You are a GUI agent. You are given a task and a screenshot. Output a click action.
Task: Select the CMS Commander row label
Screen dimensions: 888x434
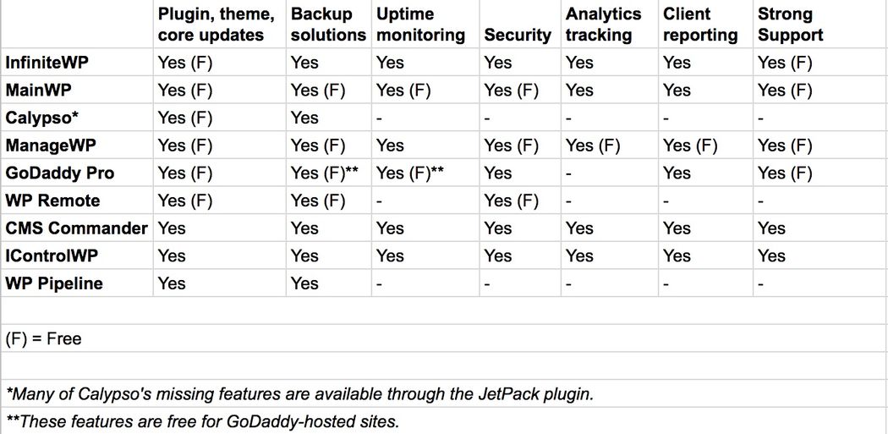[x=77, y=228]
